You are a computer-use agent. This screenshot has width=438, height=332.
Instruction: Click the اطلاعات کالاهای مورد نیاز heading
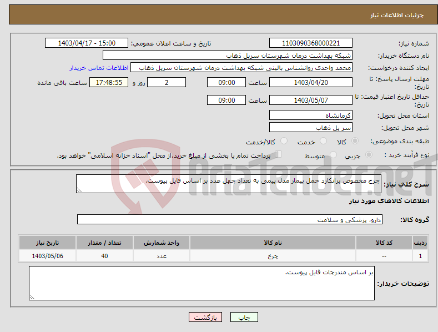(x=389, y=201)
